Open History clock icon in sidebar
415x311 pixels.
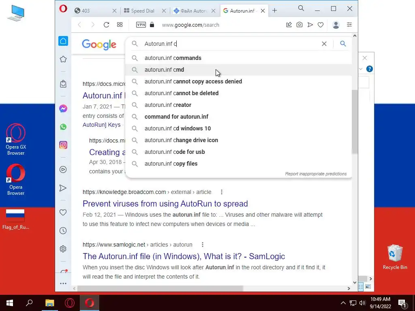click(63, 230)
